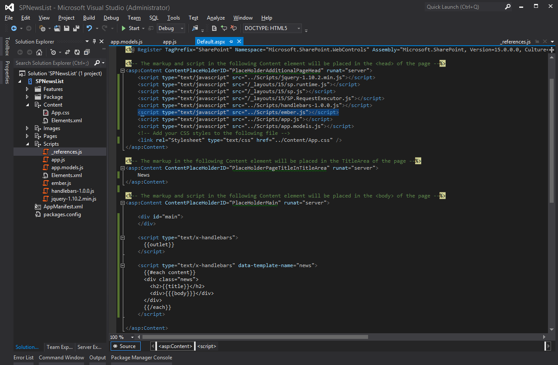This screenshot has height=365, width=558.
Task: Click the document format icon in toolbar
Action: click(214, 28)
